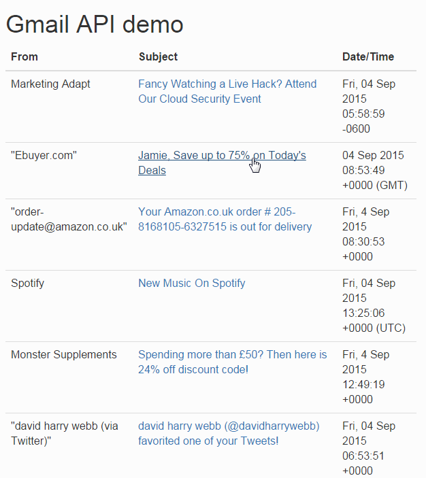Open the Spending more than £50 email
The height and width of the screenshot is (478, 426).
232,362
